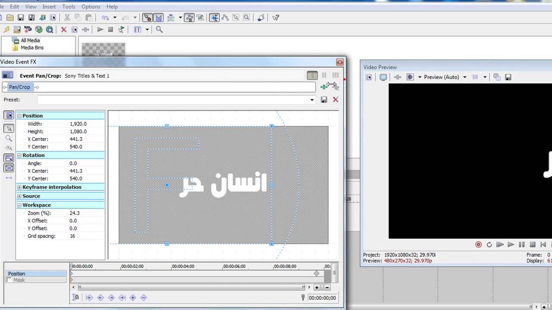Toggle the Auto Preview button in media toolbar

[x=121, y=29]
